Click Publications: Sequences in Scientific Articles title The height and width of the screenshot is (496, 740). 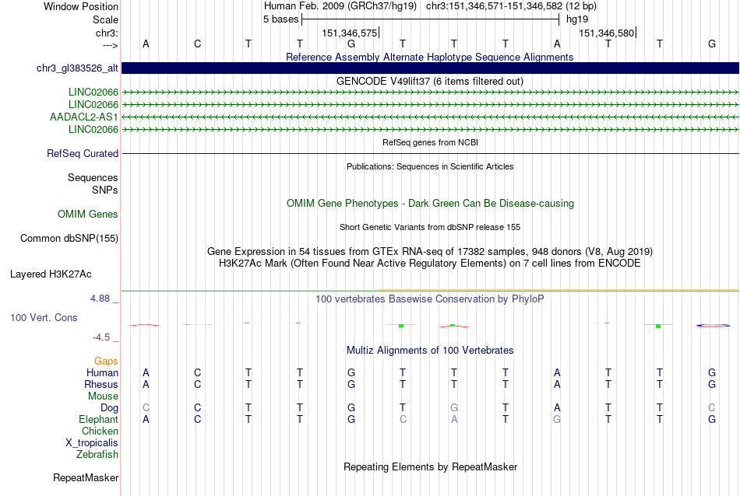click(x=430, y=166)
